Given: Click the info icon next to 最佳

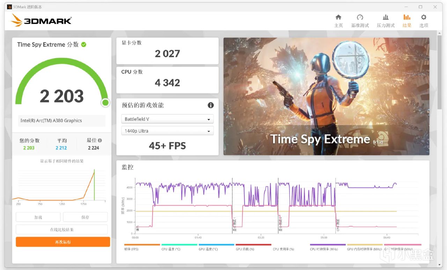Looking at the screenshot, I should pos(100,140).
